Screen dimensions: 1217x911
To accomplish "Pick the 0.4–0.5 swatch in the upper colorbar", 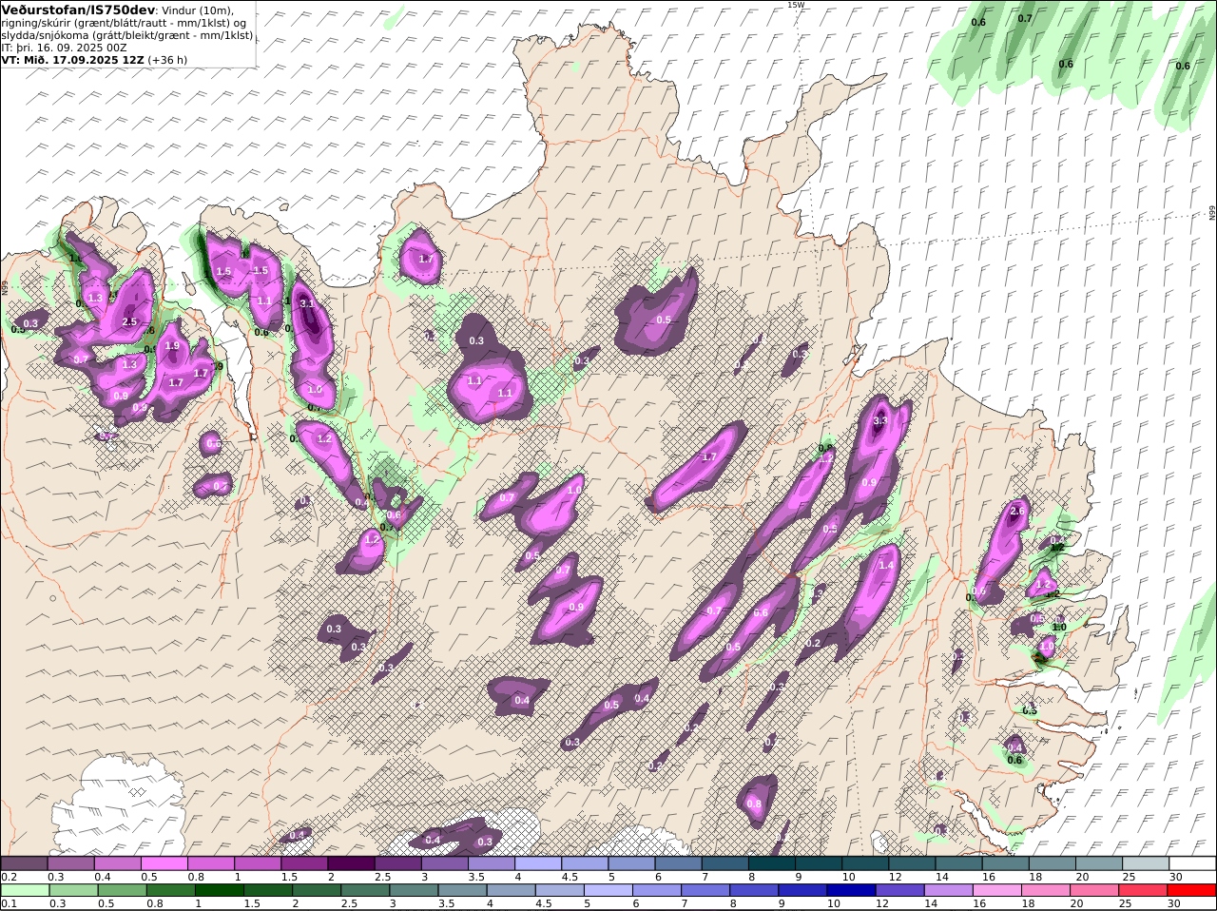I will (117, 863).
